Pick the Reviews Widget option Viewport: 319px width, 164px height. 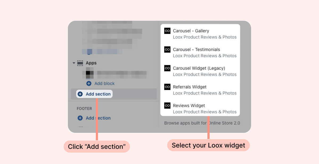[x=200, y=108]
